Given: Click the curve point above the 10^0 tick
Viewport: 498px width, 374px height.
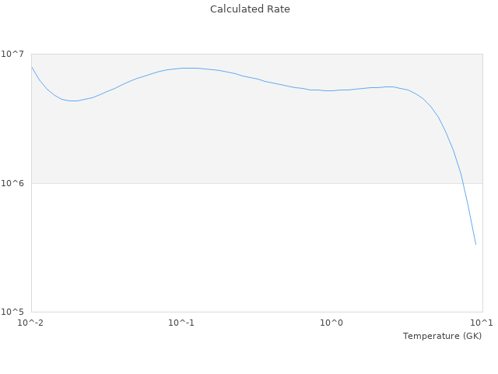Looking at the screenshot, I should click(x=332, y=90).
